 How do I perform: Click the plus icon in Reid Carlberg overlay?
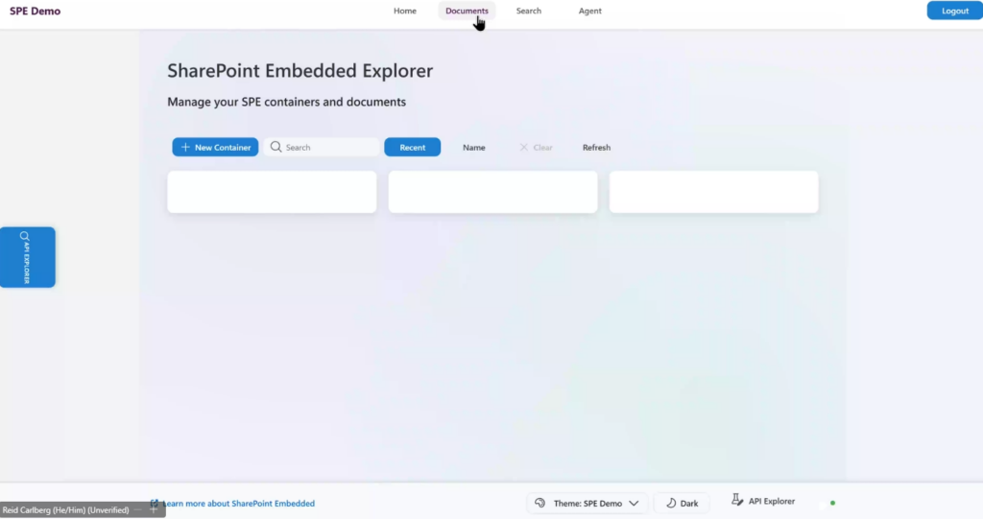point(153,509)
